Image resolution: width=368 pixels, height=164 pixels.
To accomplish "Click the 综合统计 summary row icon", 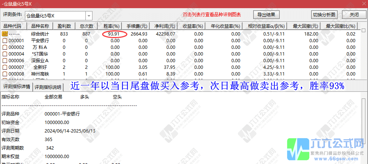I will [x=5, y=34].
